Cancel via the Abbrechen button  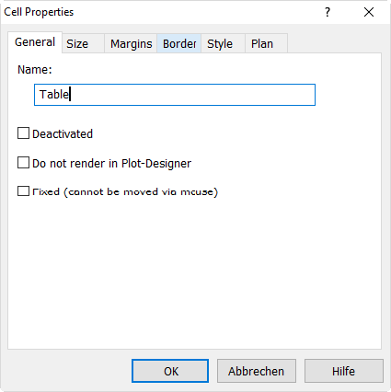pyautogui.click(x=257, y=371)
